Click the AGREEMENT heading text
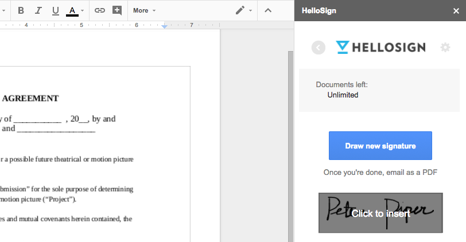Screen dimensions: 466x242 coord(30,98)
